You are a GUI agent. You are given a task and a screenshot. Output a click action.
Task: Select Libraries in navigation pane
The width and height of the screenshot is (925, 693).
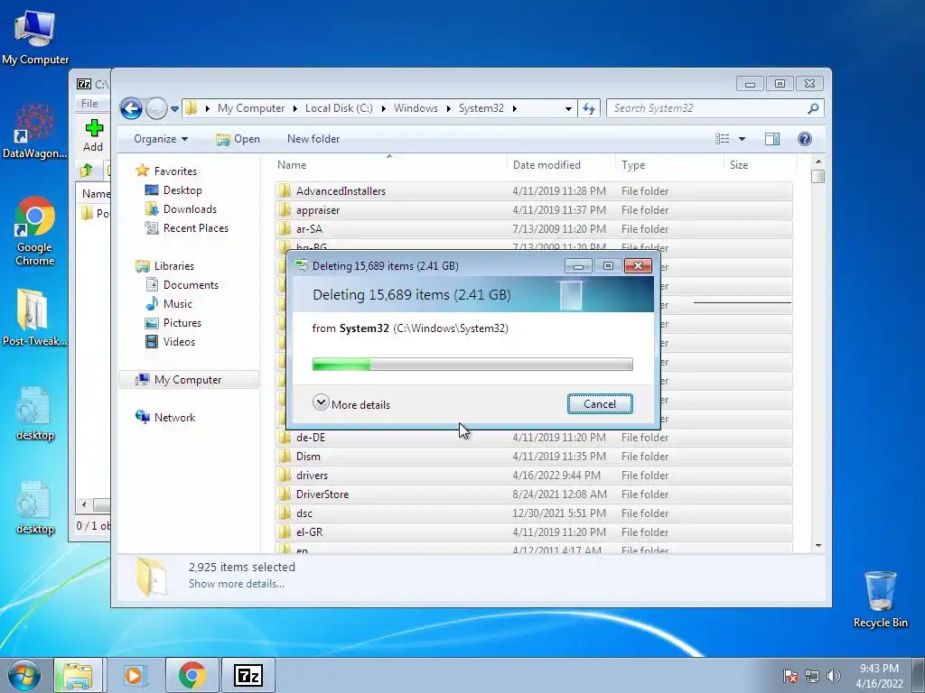coord(164,266)
